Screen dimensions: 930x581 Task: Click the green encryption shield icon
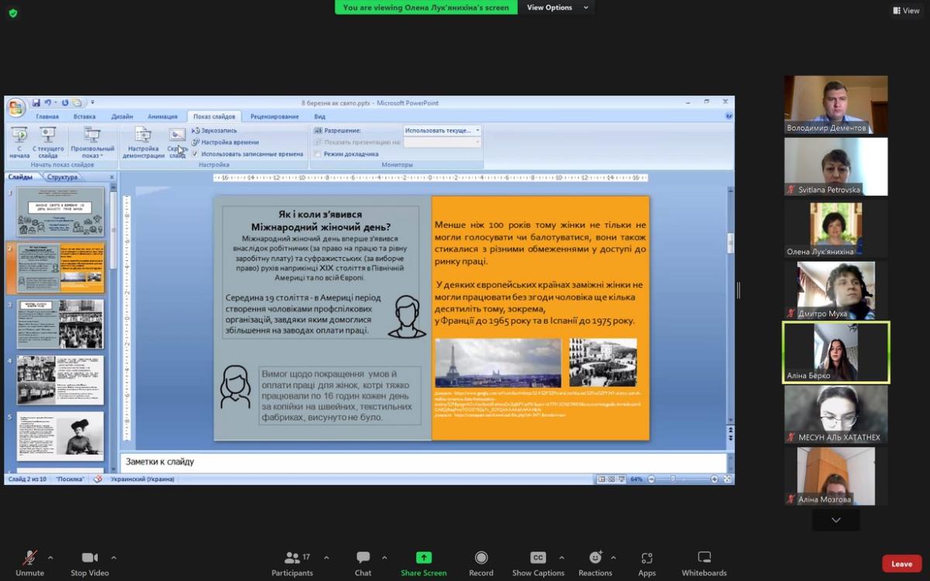(x=12, y=13)
